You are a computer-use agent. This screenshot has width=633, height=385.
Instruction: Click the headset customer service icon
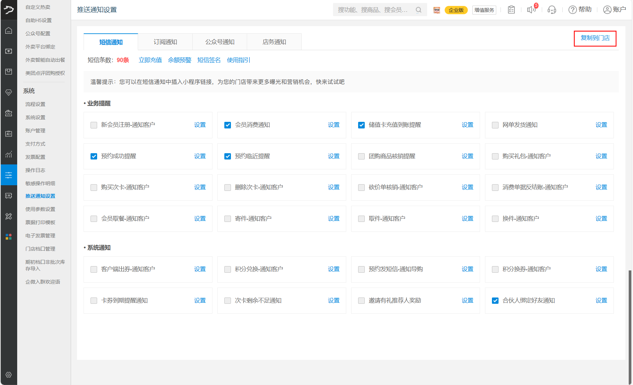point(552,10)
